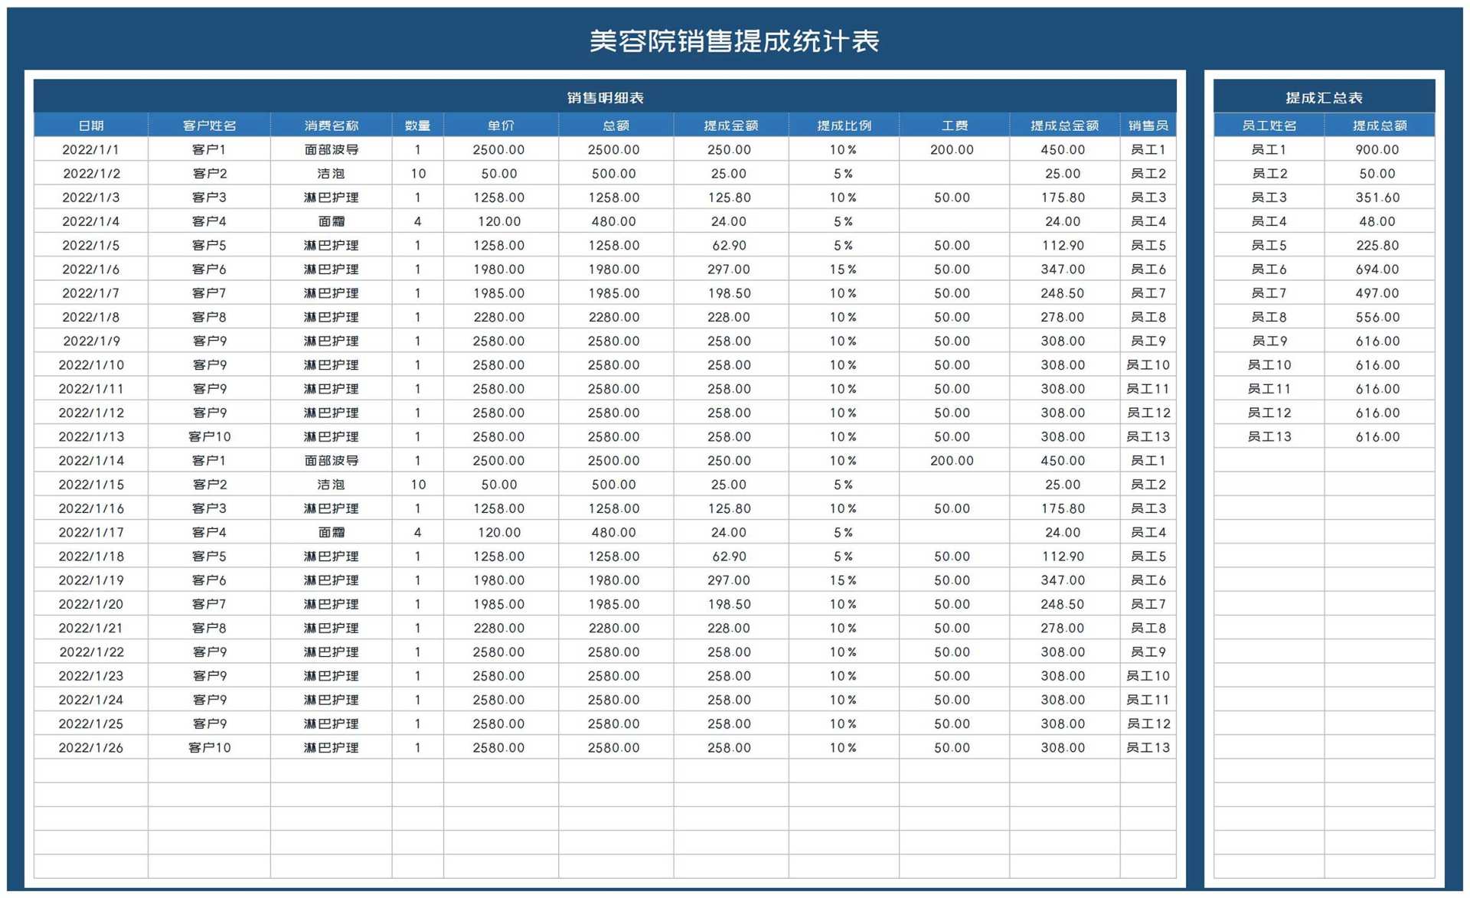Select 客户1 in the 2022/1/1 row
This screenshot has height=898, width=1470.
point(209,149)
